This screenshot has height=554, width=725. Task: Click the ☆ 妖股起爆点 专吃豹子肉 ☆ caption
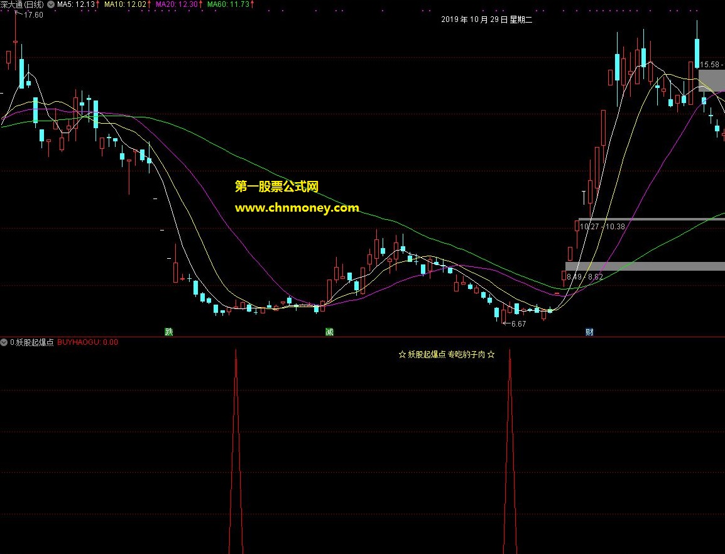pos(446,355)
